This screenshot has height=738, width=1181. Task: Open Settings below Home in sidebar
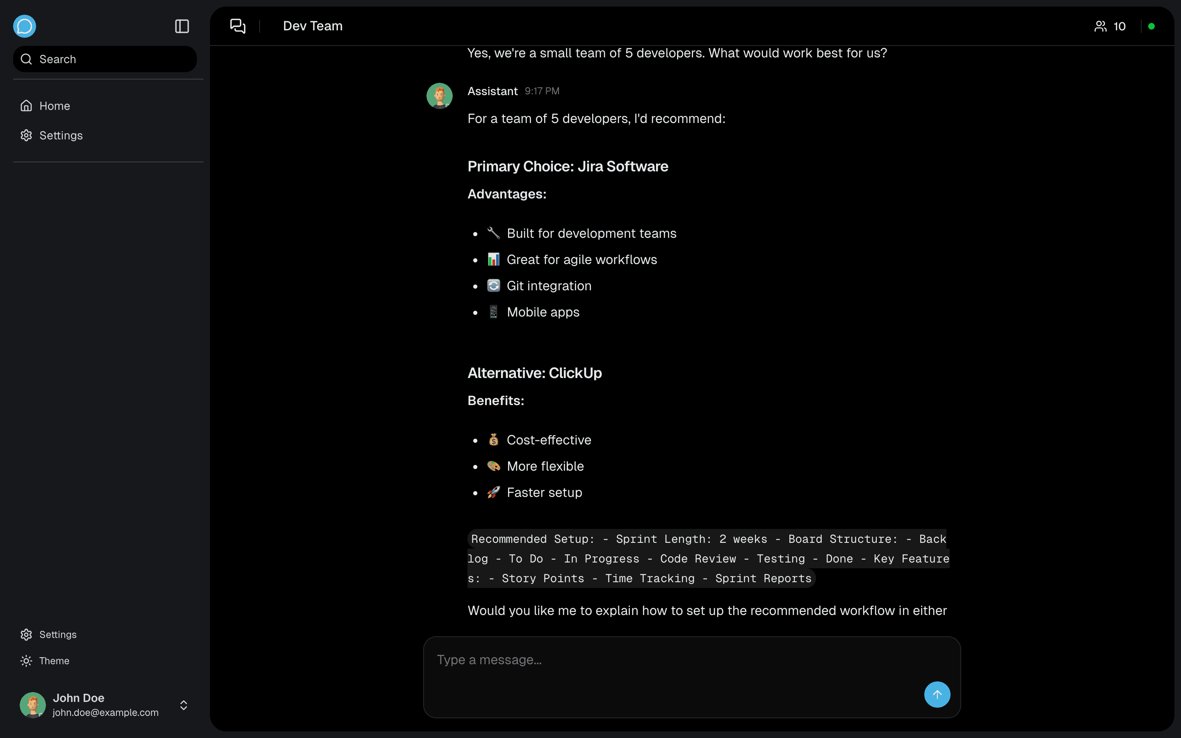[61, 135]
